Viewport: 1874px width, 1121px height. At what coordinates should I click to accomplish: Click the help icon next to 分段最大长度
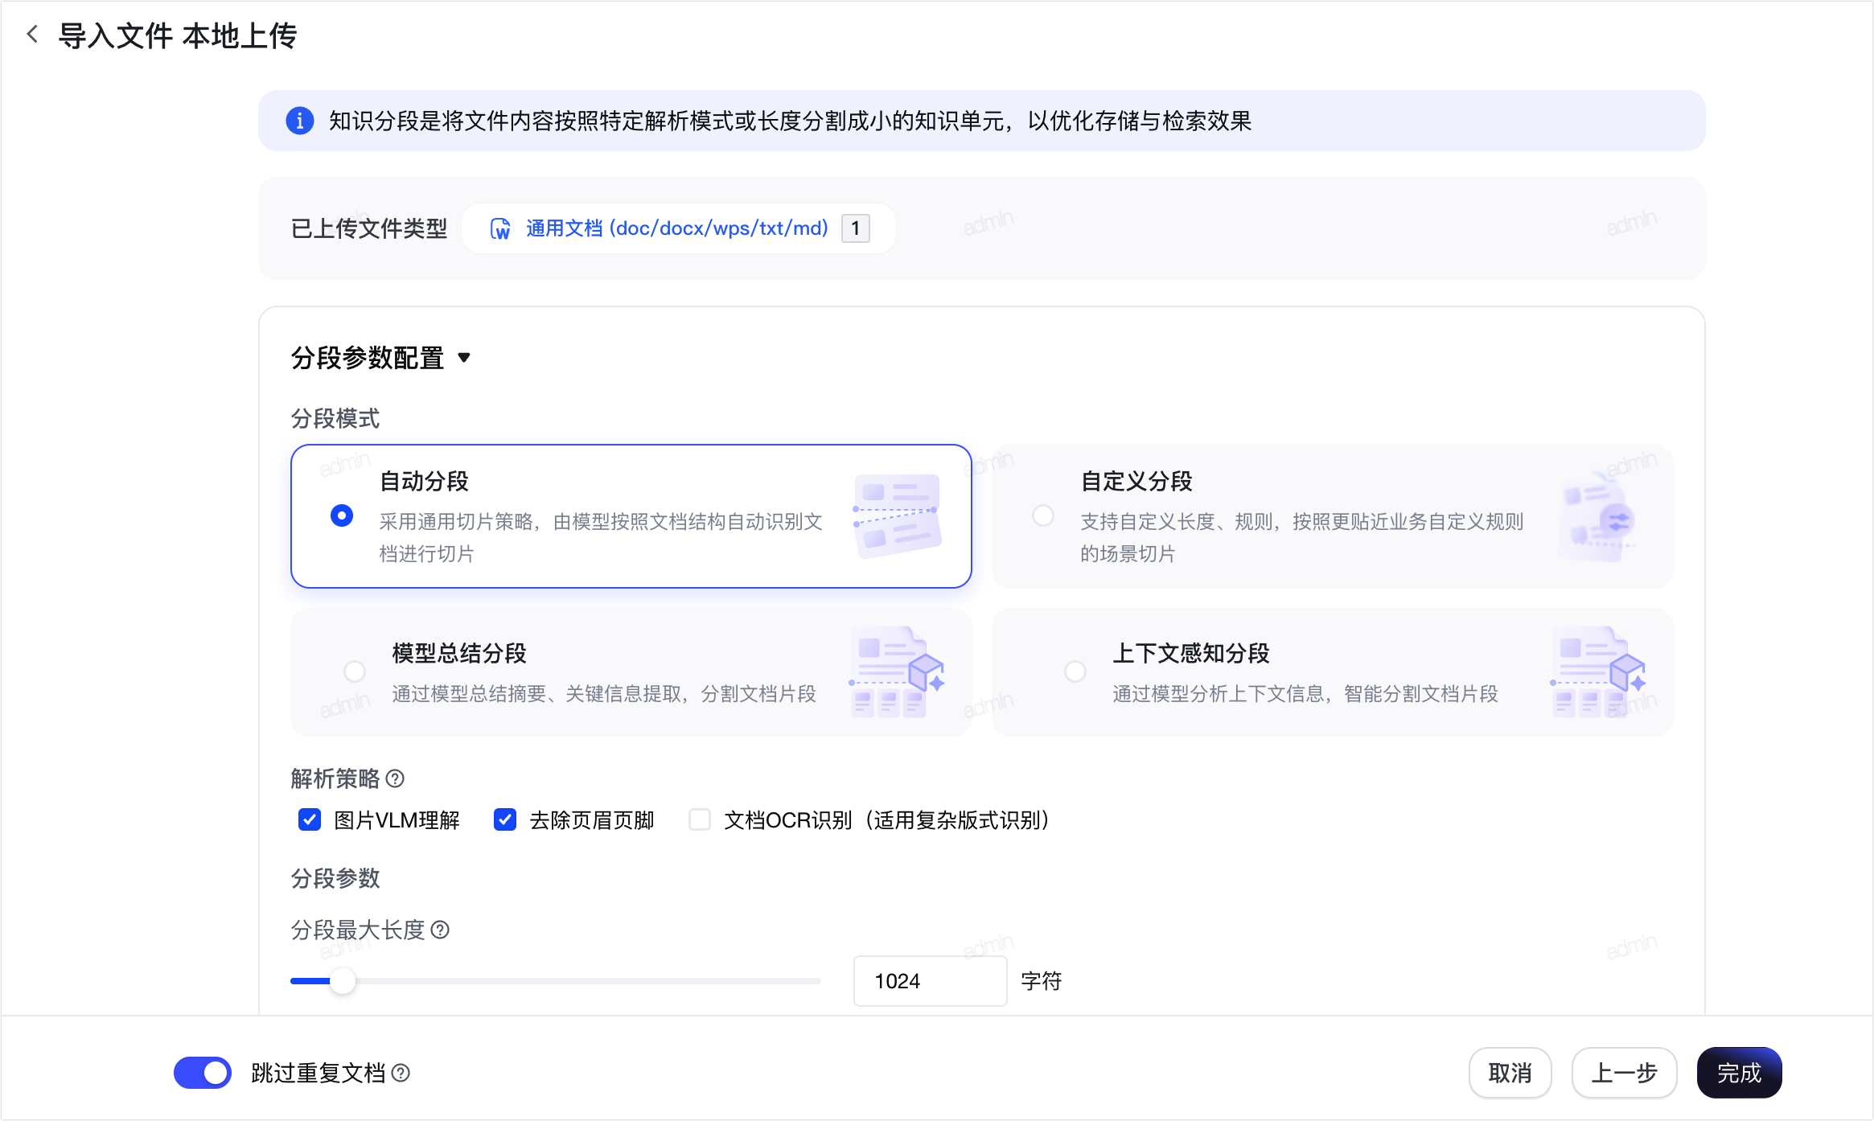click(x=440, y=930)
